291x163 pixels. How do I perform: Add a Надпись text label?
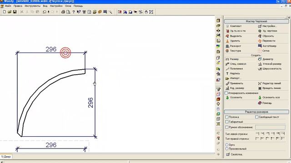coord(233,73)
